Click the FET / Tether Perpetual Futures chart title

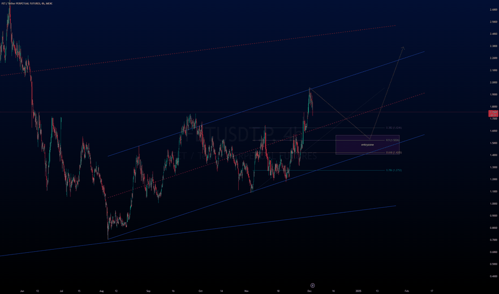(27, 4)
